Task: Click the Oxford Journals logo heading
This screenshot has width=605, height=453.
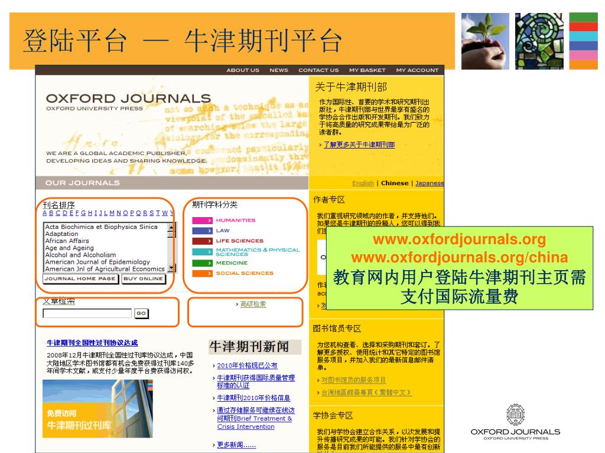Action: click(128, 99)
